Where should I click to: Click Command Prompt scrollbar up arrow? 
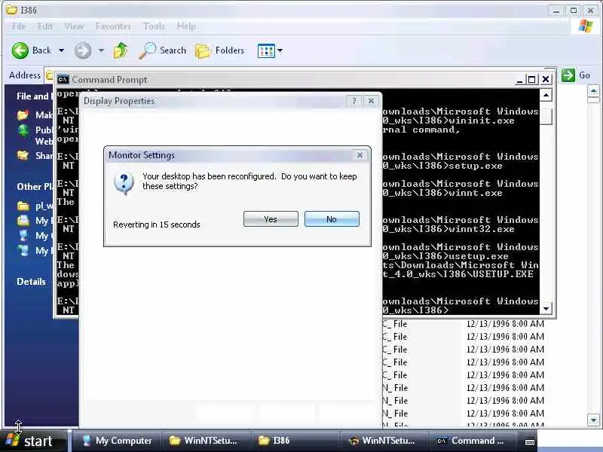pyautogui.click(x=546, y=95)
